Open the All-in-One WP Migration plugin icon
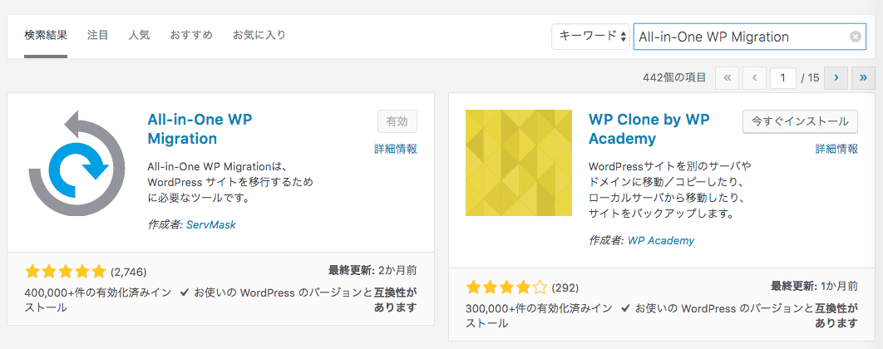The width and height of the screenshot is (883, 349). point(77,163)
